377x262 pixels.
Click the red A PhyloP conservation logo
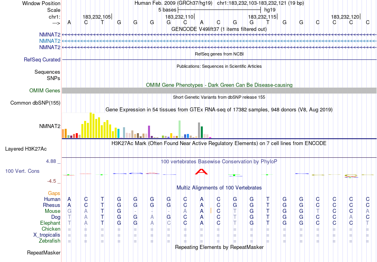click(201, 172)
